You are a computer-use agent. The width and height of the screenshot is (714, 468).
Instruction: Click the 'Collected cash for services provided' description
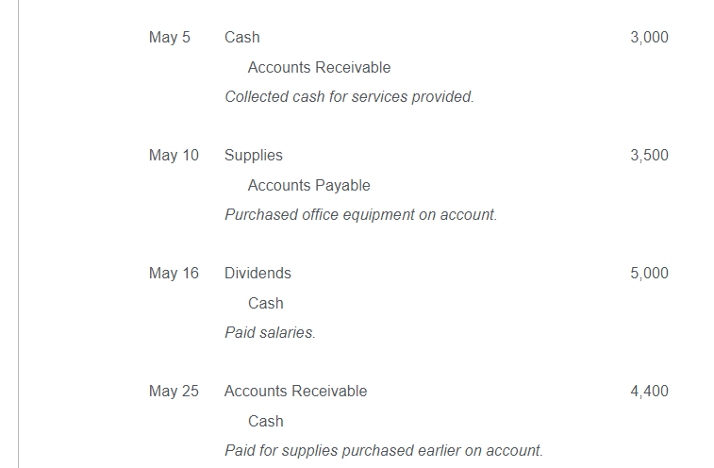[x=349, y=96]
